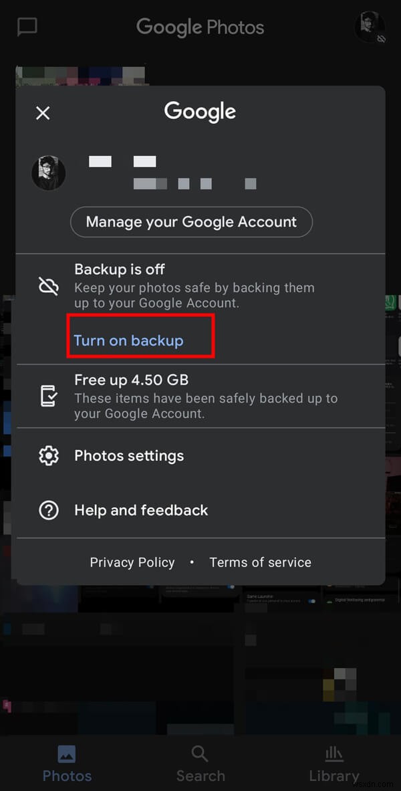Screen dimensions: 401x791
Task: Open Photos settings via gear icon
Action: pyautogui.click(x=49, y=455)
